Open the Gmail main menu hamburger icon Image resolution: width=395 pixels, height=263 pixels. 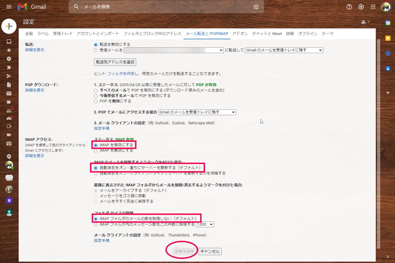(x=9, y=7)
